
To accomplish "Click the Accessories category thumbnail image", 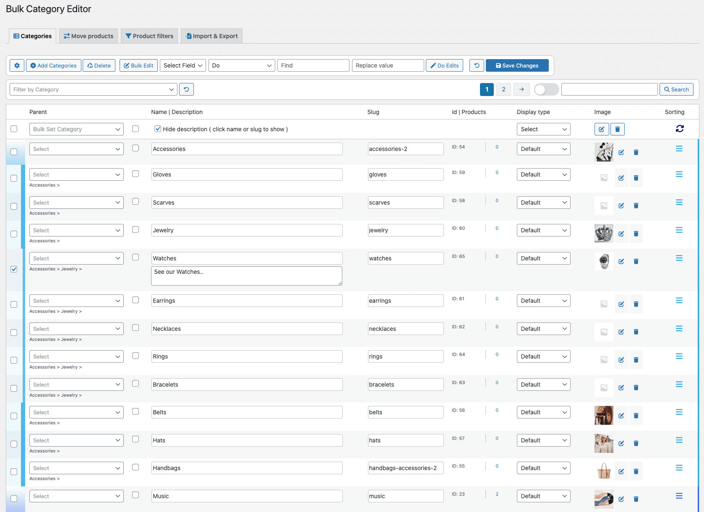I will click(603, 152).
